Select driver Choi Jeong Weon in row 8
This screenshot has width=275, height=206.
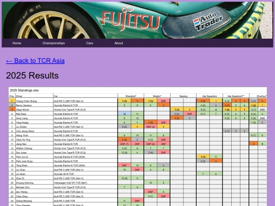coord(25,131)
